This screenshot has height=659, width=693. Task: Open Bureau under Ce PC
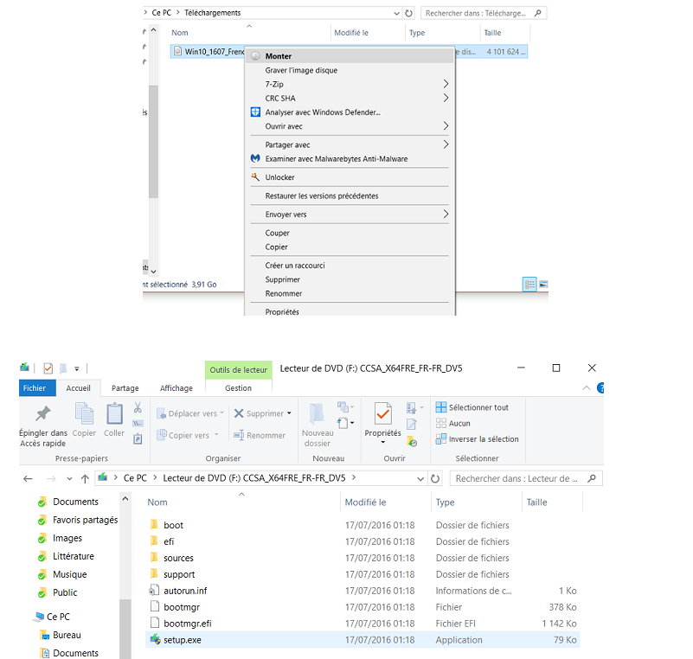click(67, 635)
